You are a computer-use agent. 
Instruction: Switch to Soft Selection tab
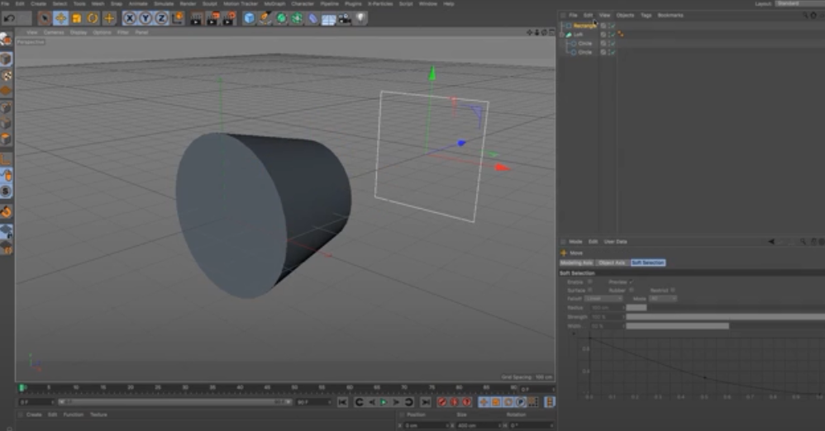pos(648,263)
